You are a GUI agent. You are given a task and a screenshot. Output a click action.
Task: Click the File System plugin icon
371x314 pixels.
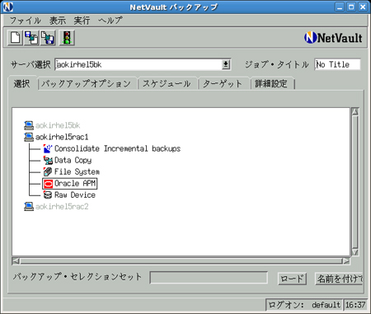[48, 171]
